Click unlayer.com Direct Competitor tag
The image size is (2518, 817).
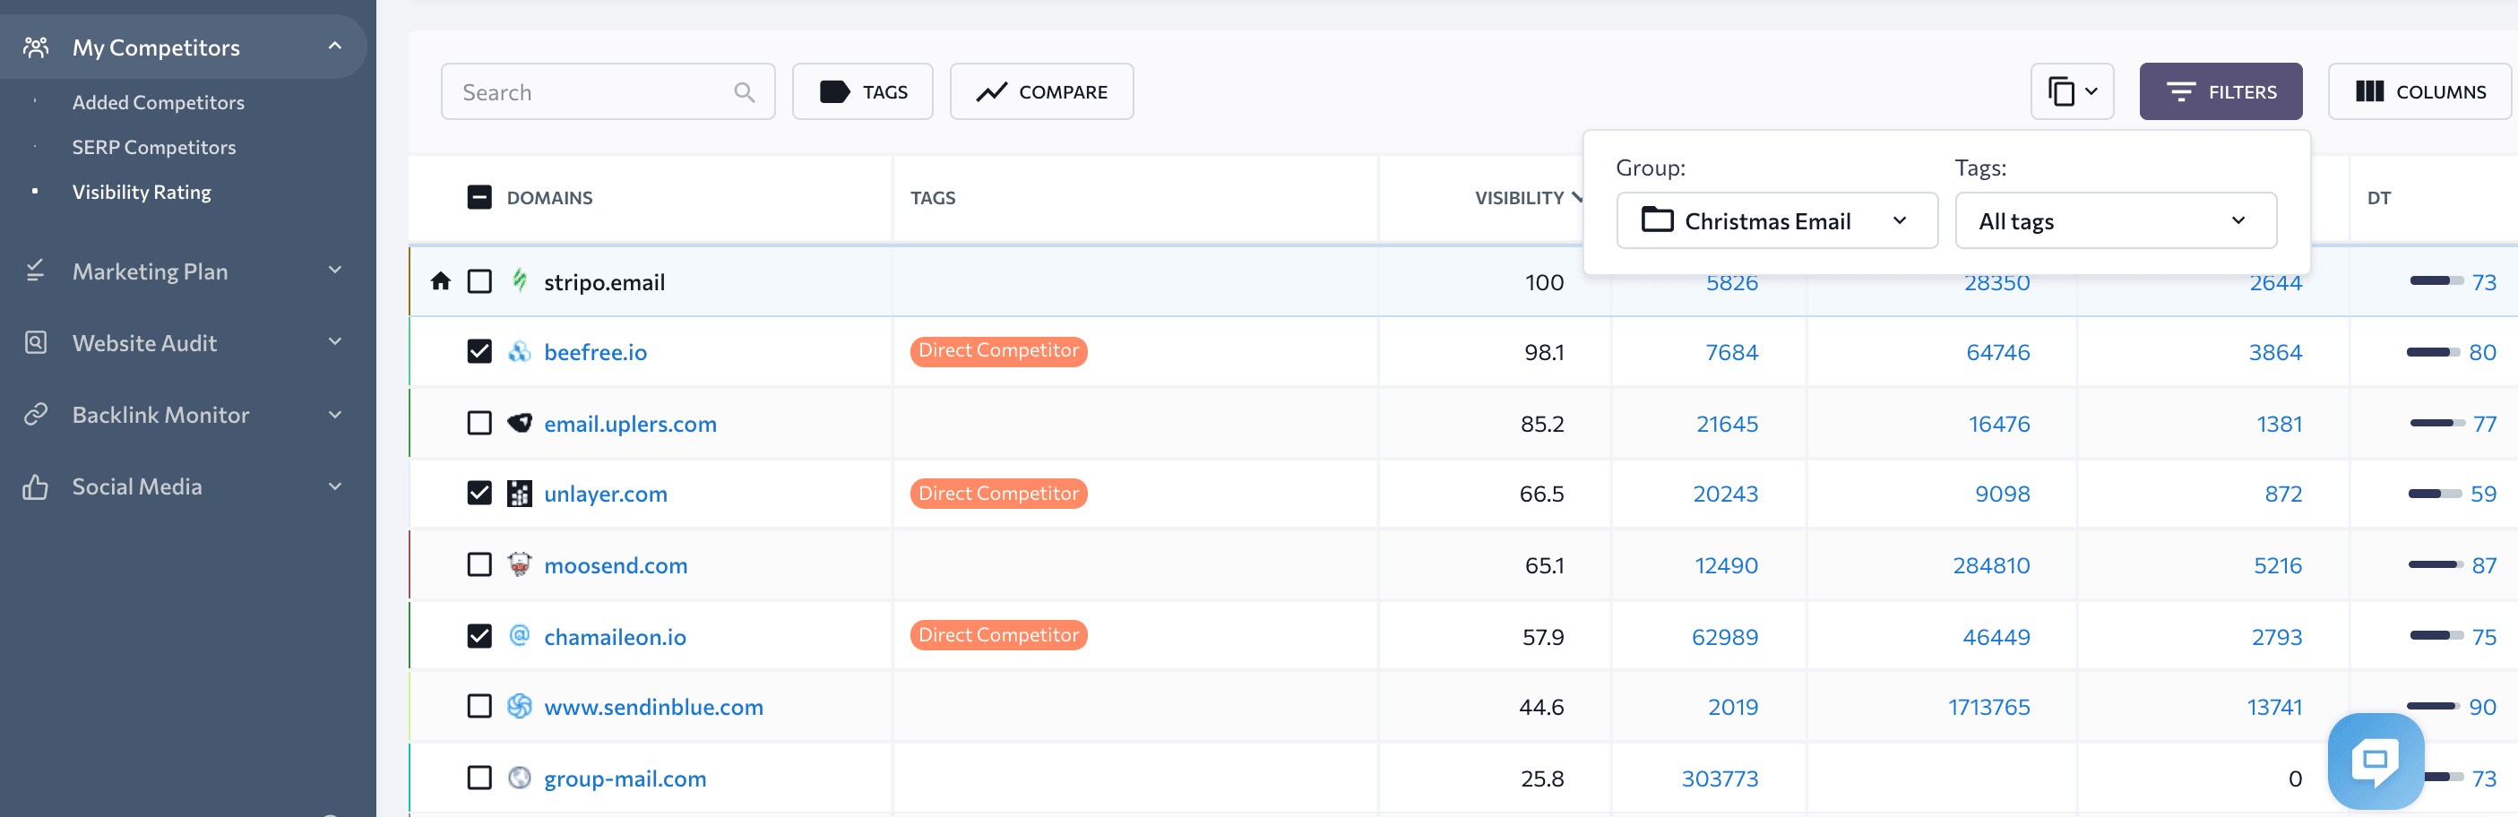point(998,494)
